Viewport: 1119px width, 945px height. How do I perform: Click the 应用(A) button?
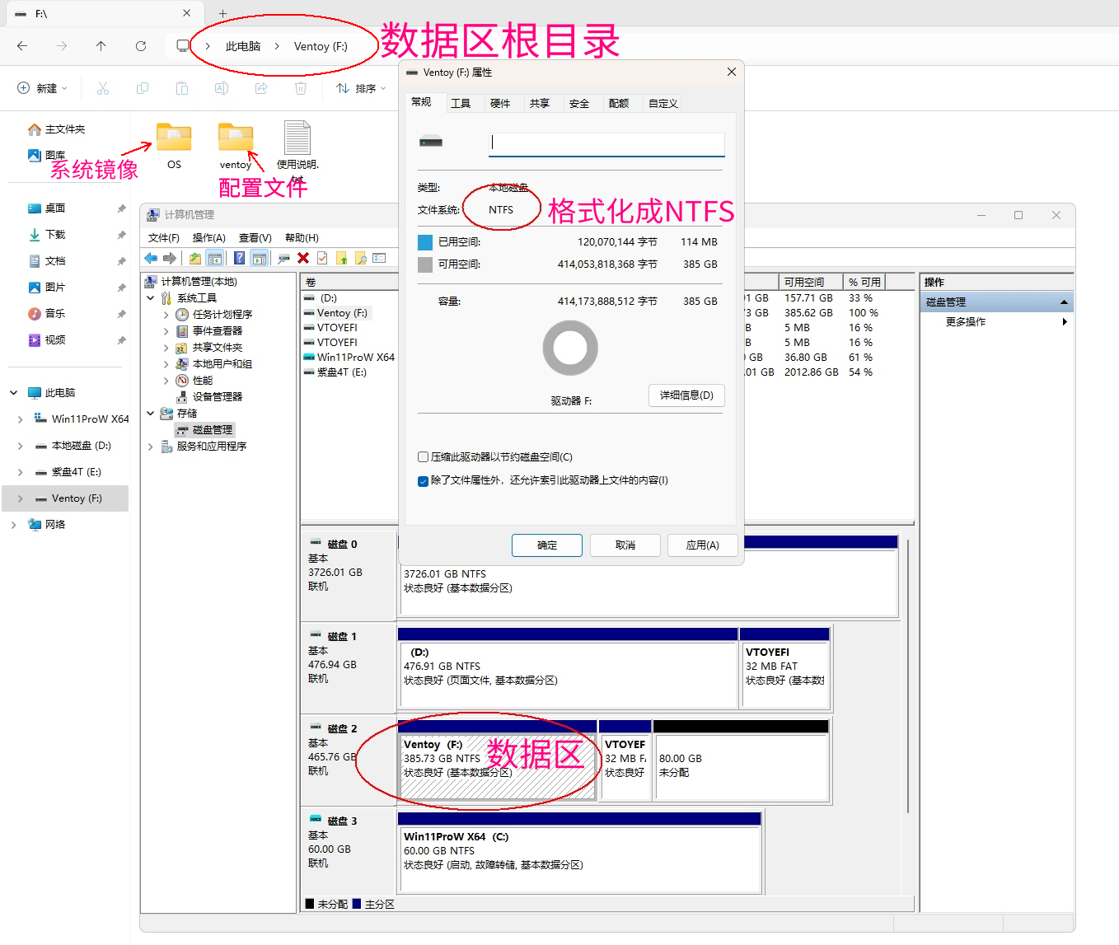[x=703, y=545]
